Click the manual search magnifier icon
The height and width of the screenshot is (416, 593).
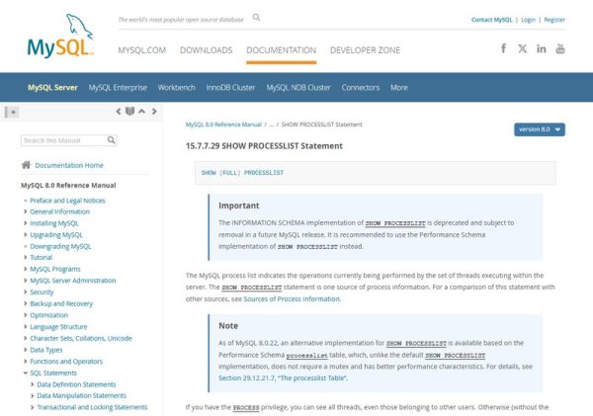(x=111, y=140)
